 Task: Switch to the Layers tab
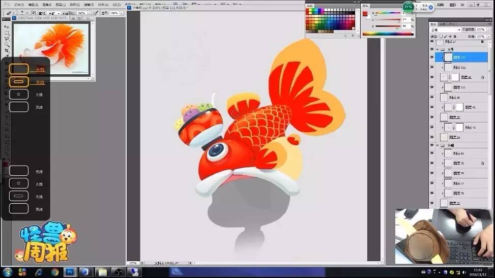(434, 24)
